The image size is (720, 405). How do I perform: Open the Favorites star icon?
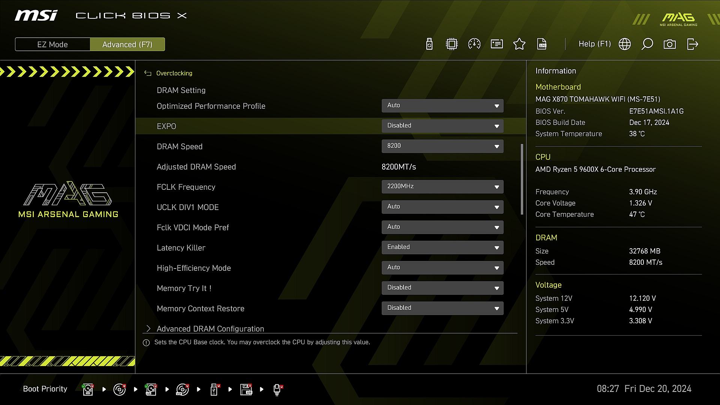(519, 44)
